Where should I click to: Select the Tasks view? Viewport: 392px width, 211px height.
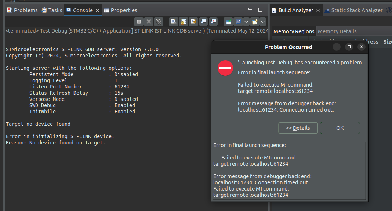coord(52,10)
